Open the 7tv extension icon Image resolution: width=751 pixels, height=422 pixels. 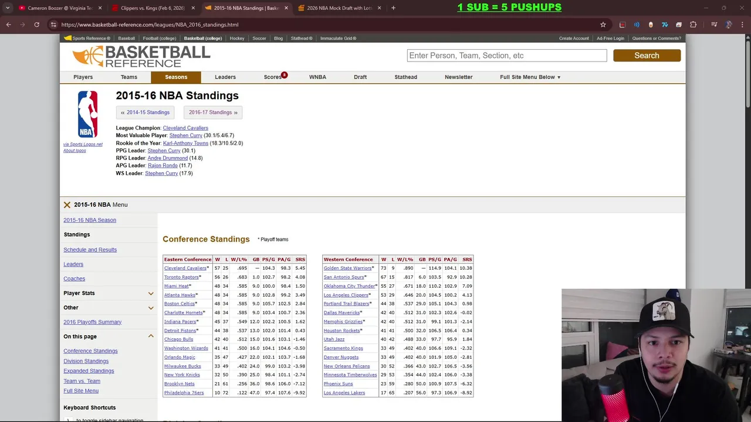665,25
